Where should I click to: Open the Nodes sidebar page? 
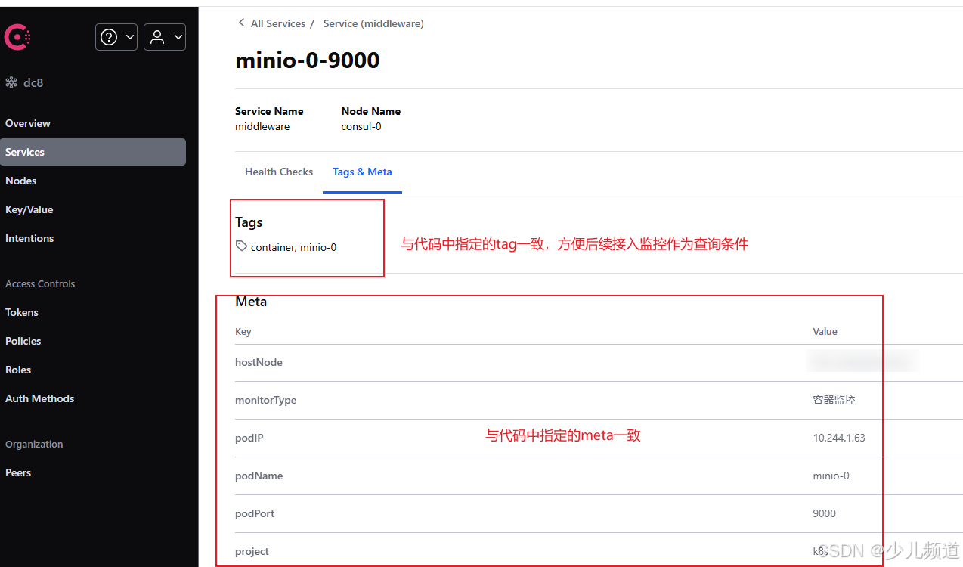pyautogui.click(x=21, y=181)
